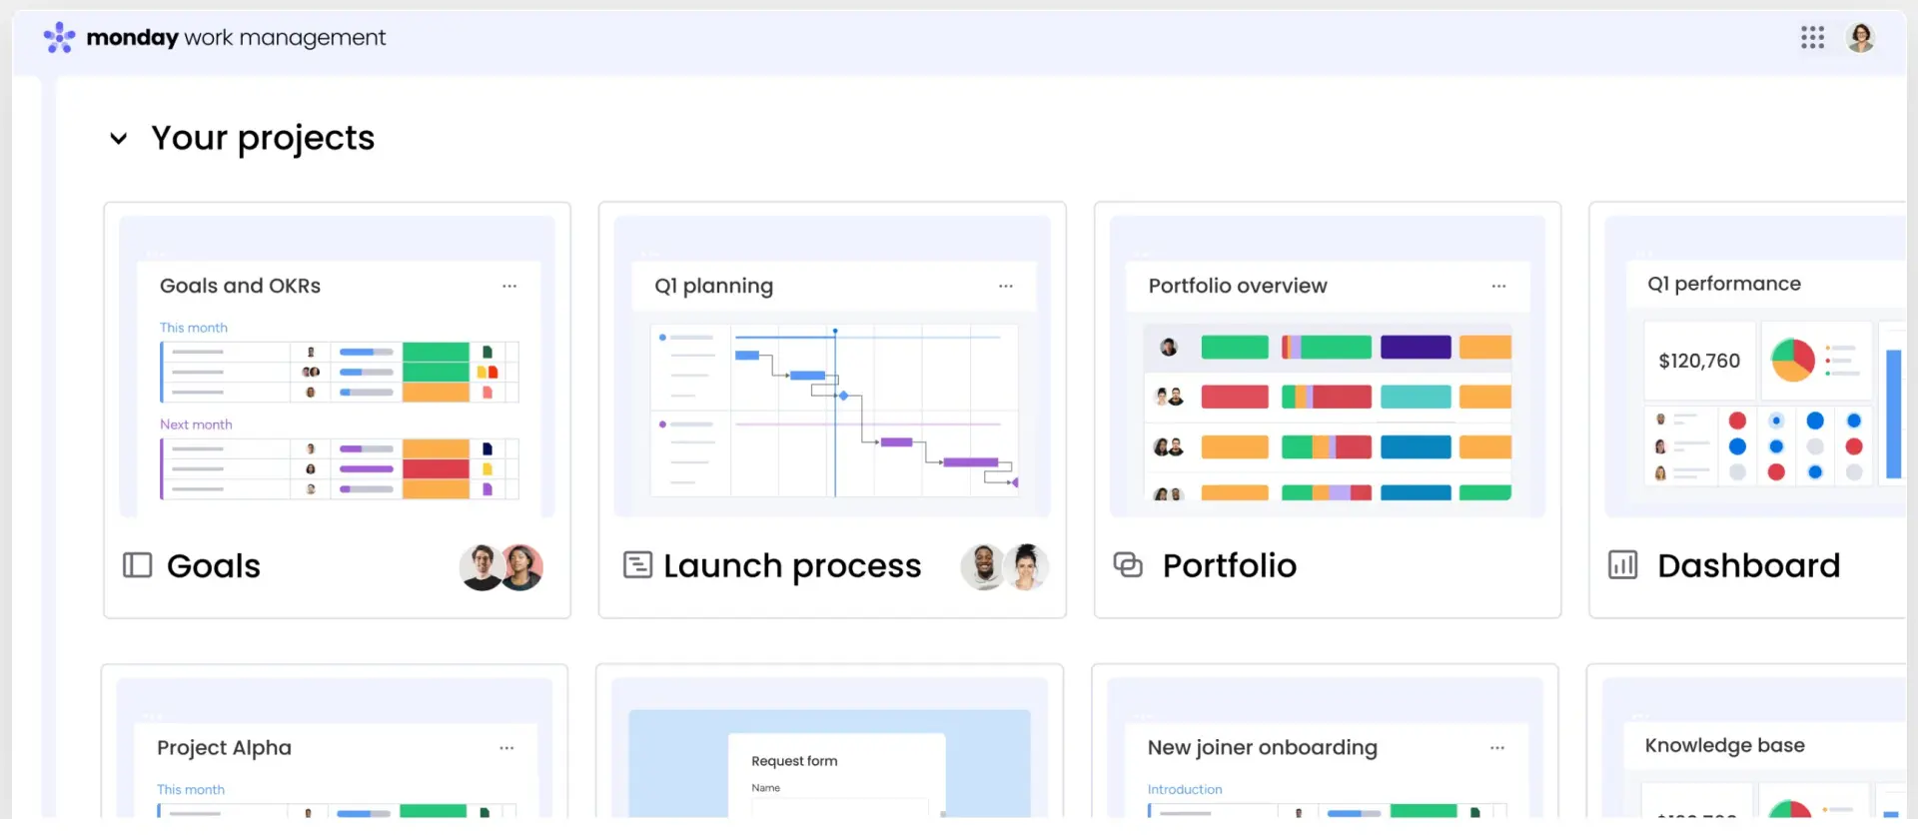The height and width of the screenshot is (836, 1918).
Task: Open Project Alpha options menu
Action: [x=506, y=748]
